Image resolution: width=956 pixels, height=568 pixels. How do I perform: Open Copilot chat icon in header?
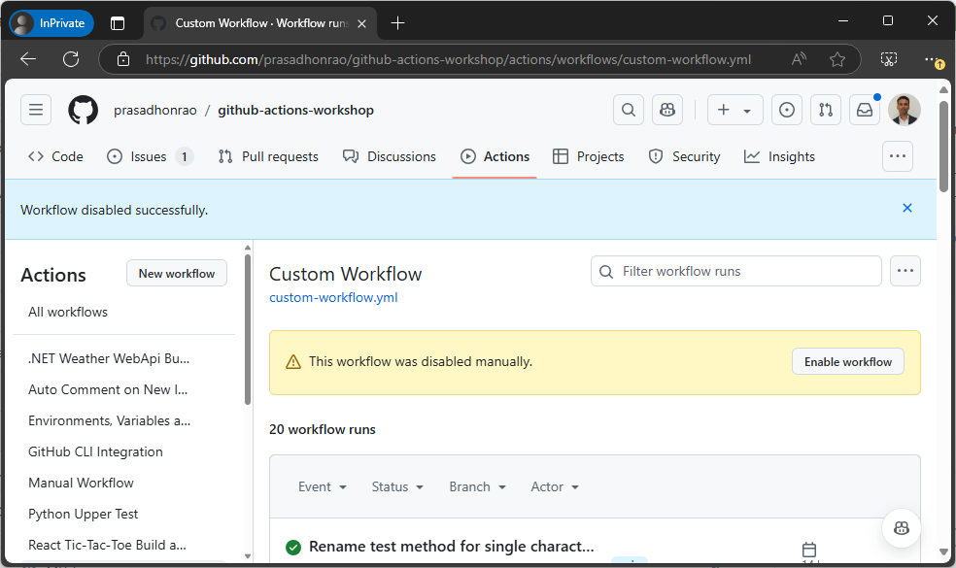point(667,110)
